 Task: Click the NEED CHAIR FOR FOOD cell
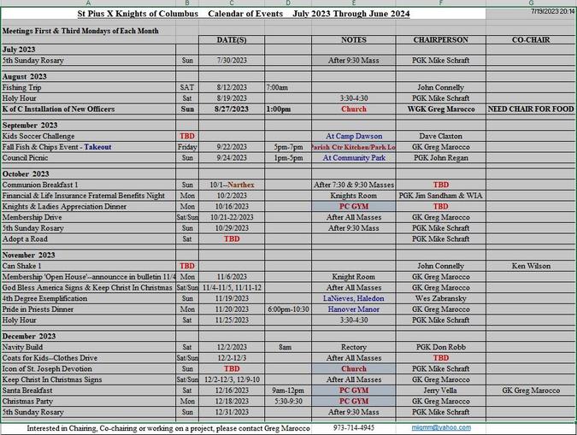pyautogui.click(x=531, y=109)
